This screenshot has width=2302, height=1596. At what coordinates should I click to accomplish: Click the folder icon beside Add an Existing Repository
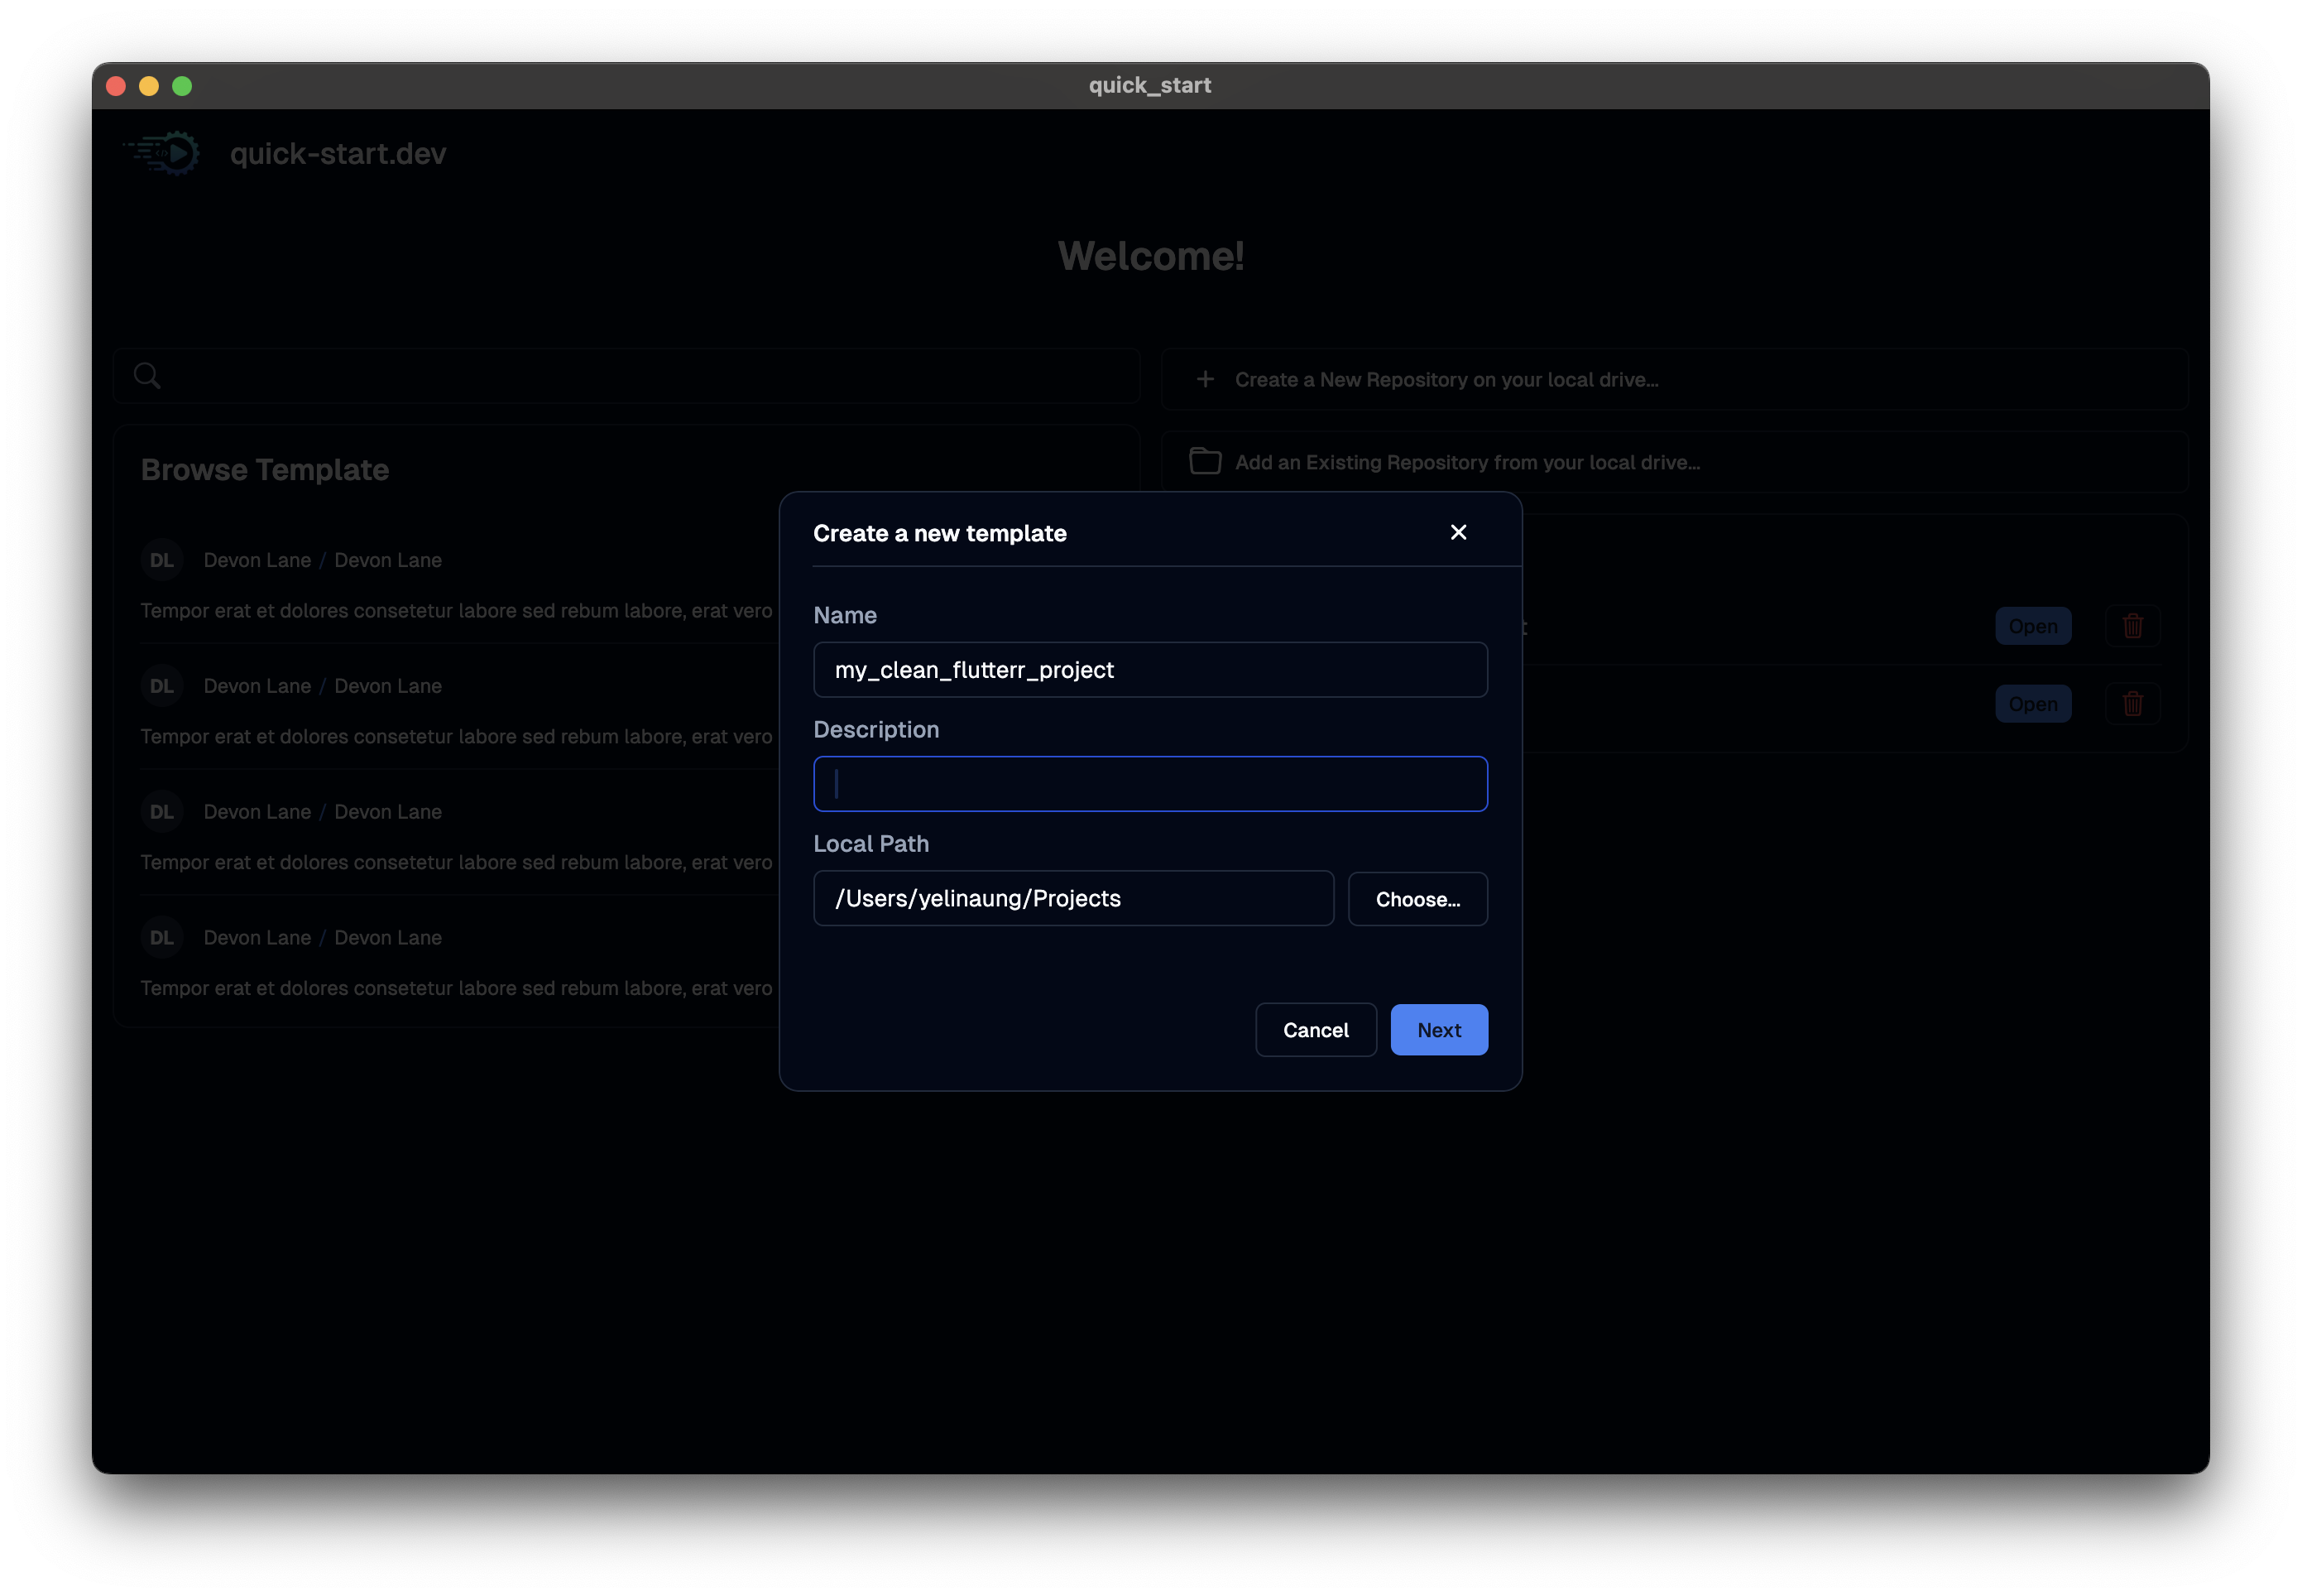1203,461
